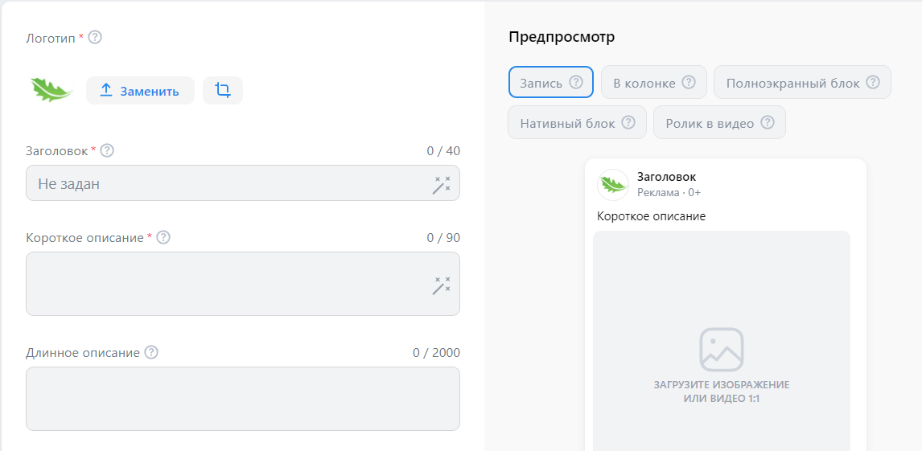Open help icon next to Логотип

click(x=95, y=38)
